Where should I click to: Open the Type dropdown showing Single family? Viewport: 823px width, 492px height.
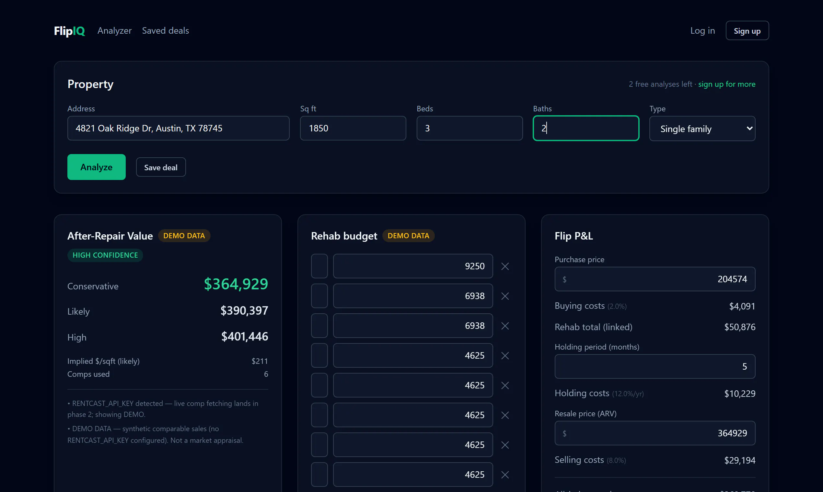(702, 128)
